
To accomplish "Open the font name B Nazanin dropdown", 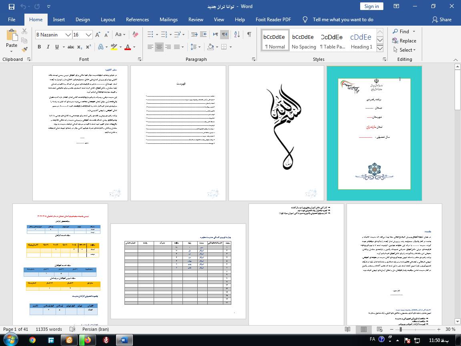I will tap(68, 35).
